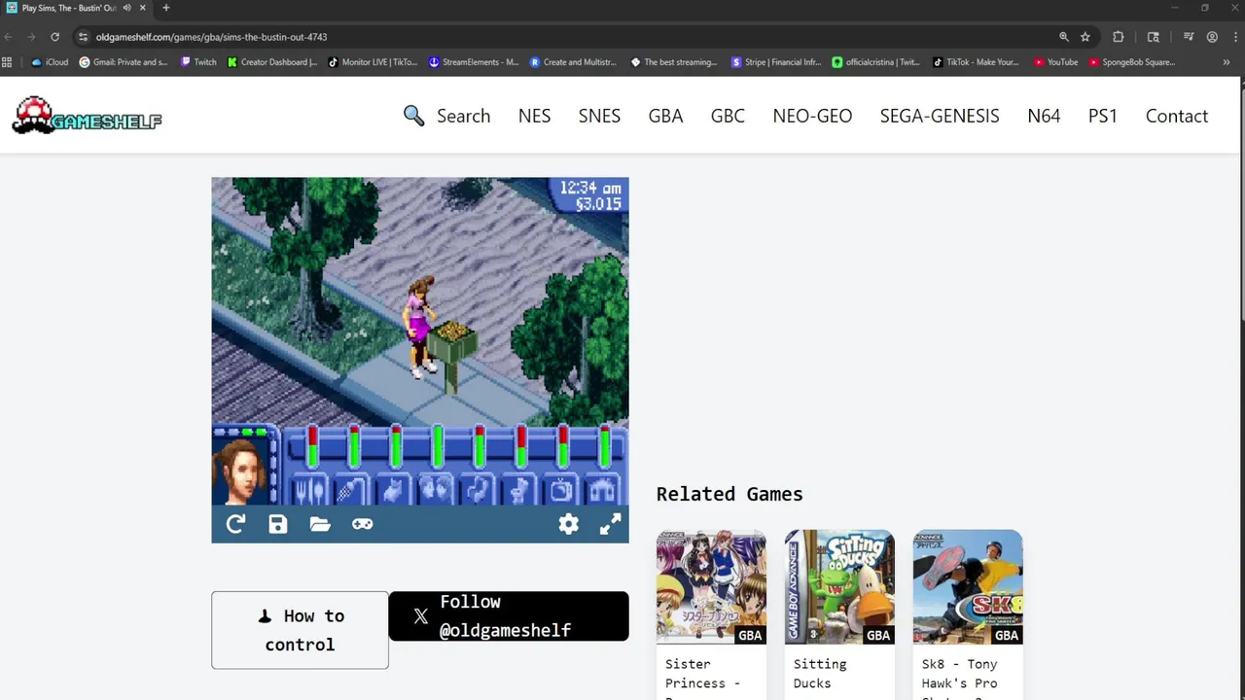1245x700 pixels.
Task: Click the restart emulator icon
Action: (235, 524)
